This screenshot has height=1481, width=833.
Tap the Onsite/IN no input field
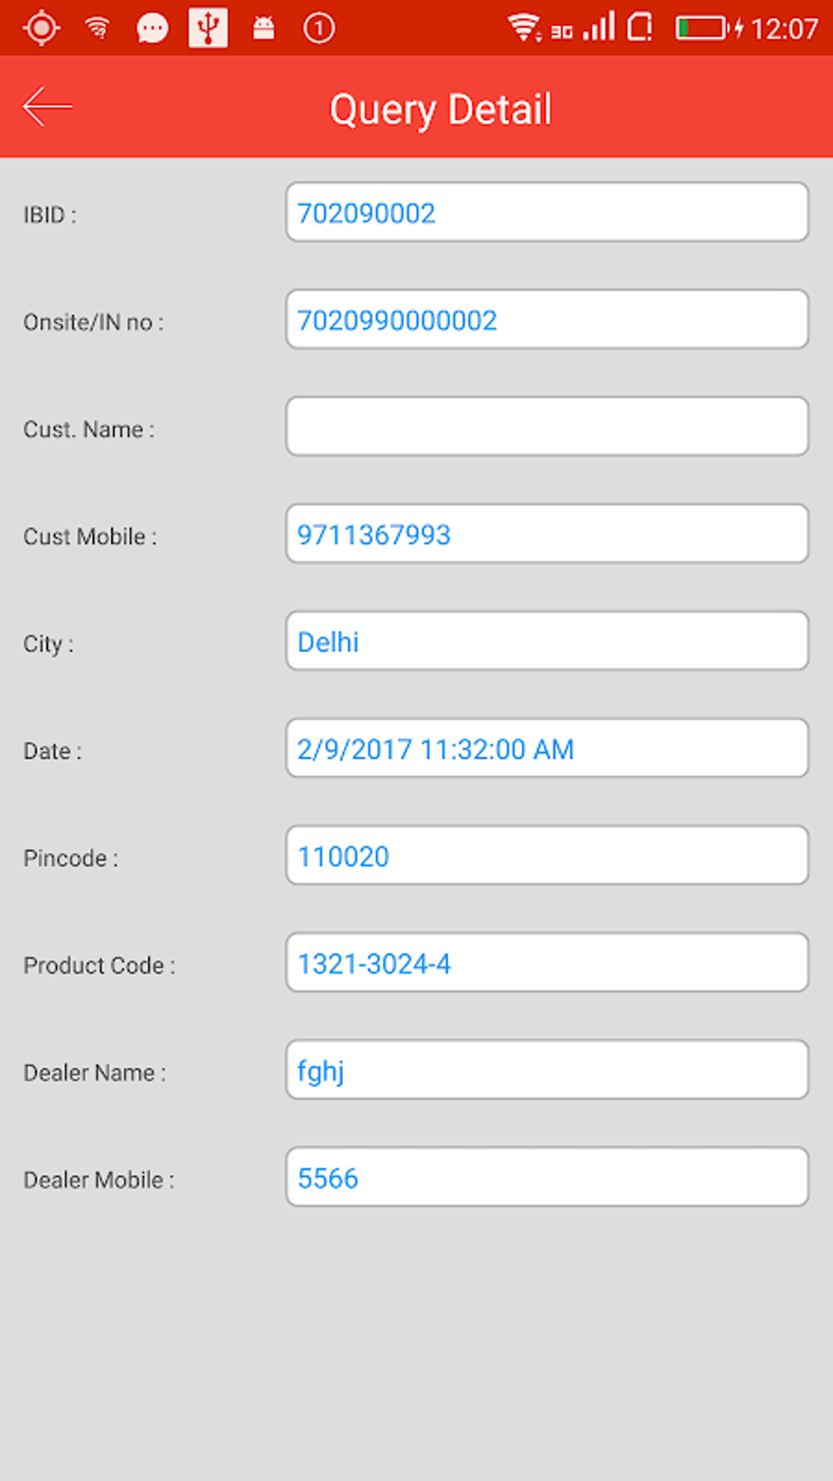(546, 319)
